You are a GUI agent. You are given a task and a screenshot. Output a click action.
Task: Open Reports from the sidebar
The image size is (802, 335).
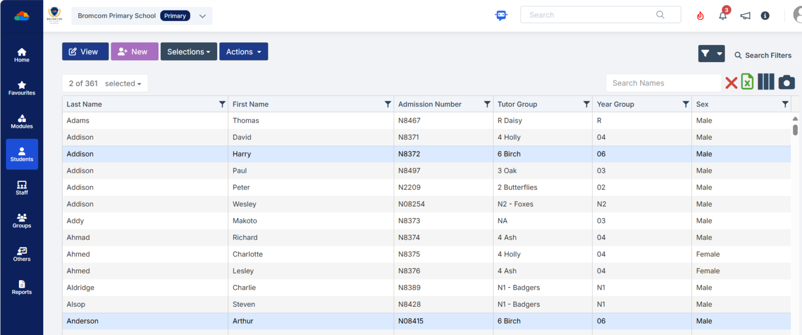pyautogui.click(x=22, y=288)
